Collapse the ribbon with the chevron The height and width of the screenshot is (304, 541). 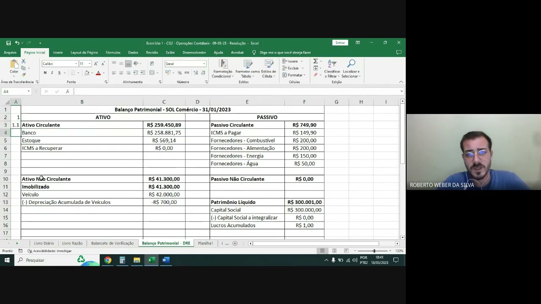pyautogui.click(x=401, y=82)
